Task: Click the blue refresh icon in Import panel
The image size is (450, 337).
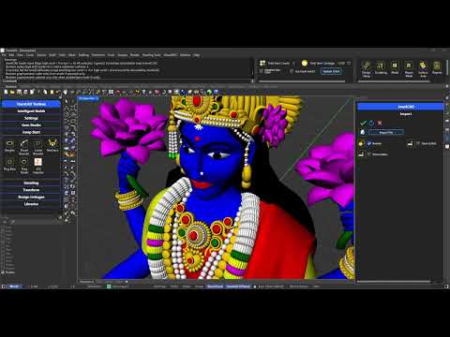Action: [x=371, y=123]
